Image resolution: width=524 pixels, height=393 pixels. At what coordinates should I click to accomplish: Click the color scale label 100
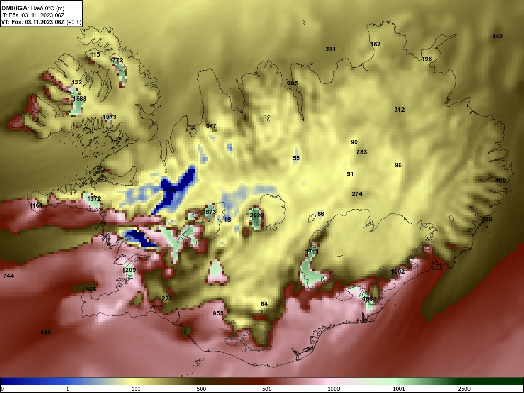click(136, 389)
